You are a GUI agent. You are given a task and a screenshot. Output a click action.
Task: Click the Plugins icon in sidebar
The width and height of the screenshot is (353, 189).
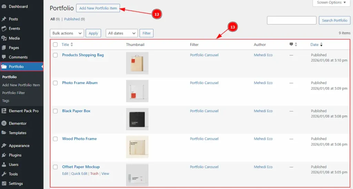pyautogui.click(x=4, y=155)
